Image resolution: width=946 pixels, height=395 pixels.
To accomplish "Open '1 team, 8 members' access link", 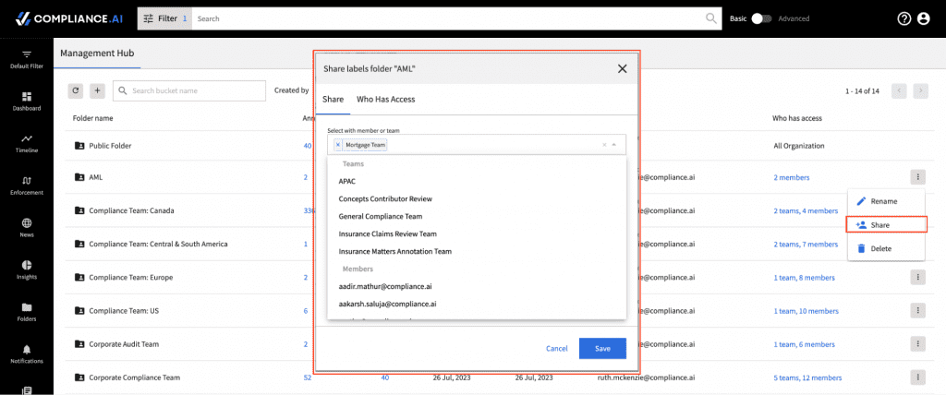I will click(804, 278).
